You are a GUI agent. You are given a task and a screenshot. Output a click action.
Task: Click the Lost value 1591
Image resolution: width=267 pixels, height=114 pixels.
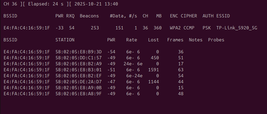154,70
